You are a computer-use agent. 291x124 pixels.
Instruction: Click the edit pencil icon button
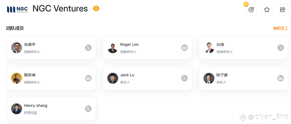(251, 10)
